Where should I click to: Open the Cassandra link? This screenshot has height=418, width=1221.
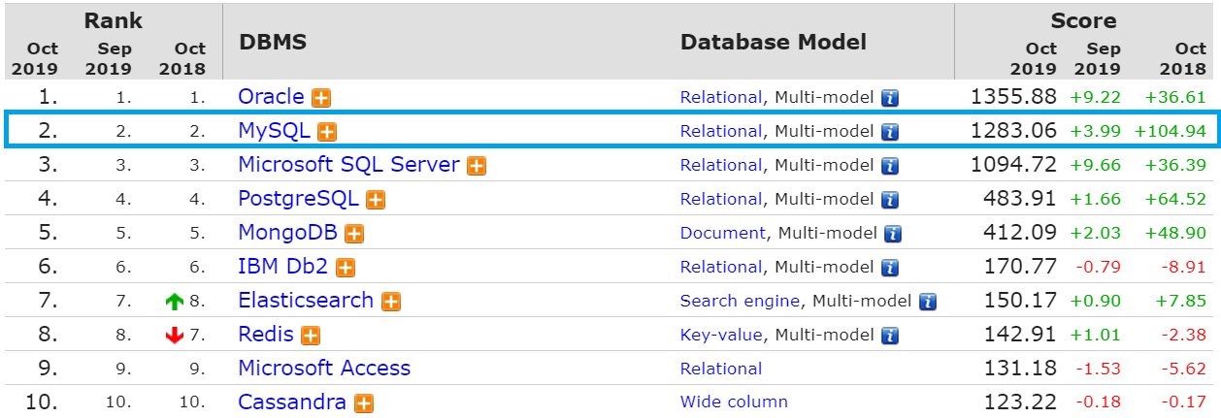293,402
